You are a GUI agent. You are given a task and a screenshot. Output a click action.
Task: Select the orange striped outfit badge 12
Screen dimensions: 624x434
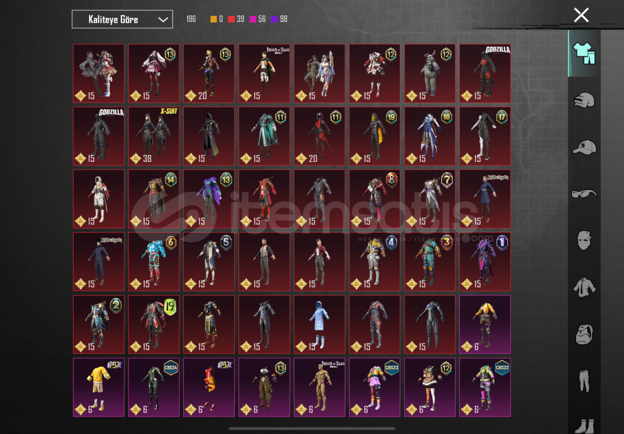click(x=430, y=387)
